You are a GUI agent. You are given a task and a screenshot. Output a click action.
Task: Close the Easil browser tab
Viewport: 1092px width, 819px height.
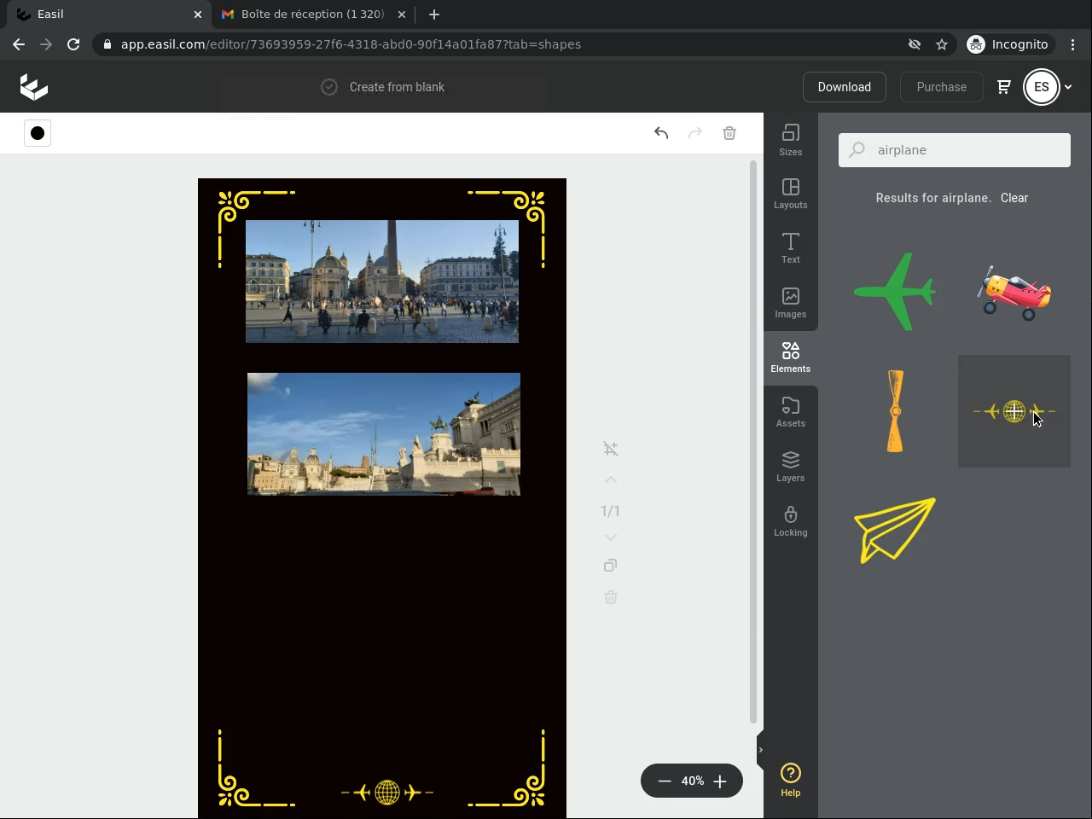[x=198, y=15]
